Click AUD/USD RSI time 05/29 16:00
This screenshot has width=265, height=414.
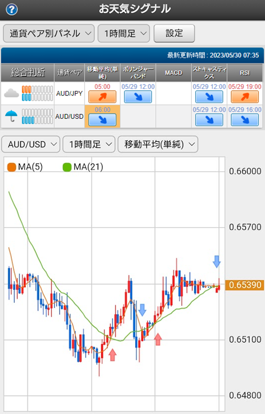click(245, 110)
